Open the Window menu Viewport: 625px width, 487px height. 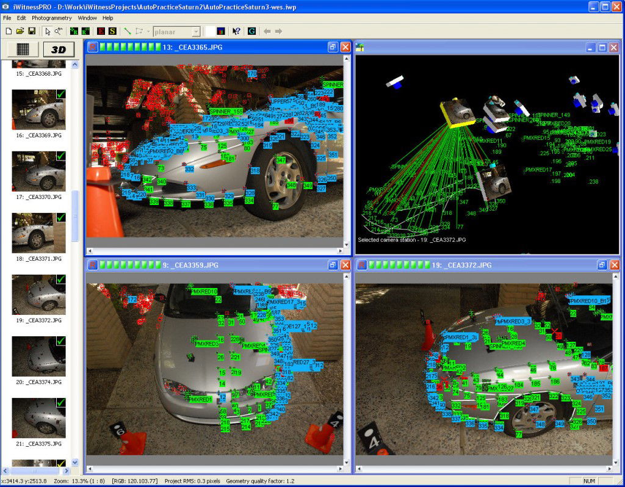point(87,18)
